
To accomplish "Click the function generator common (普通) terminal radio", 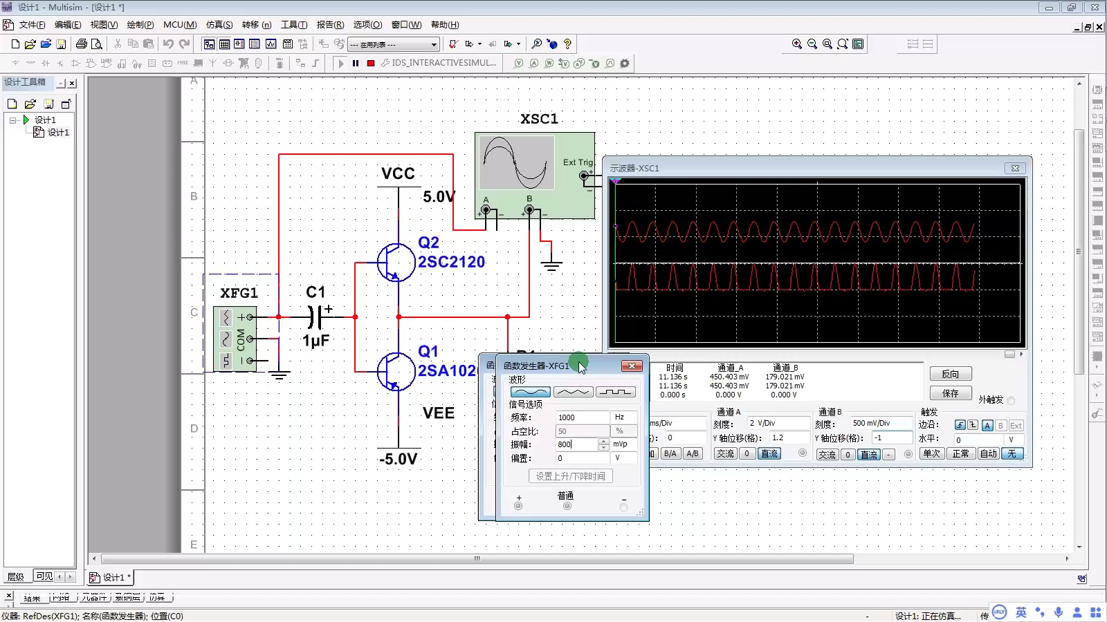I will [567, 506].
